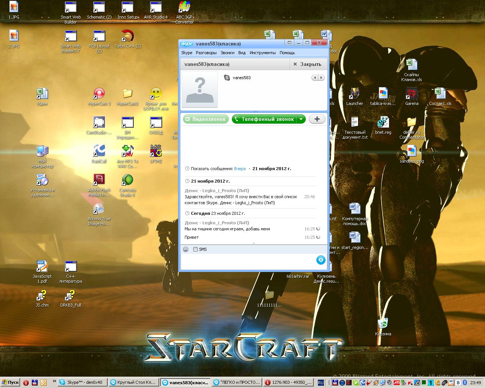Select the Компутерная помощь.doc file icon
485x388 pixels.
click(355, 214)
